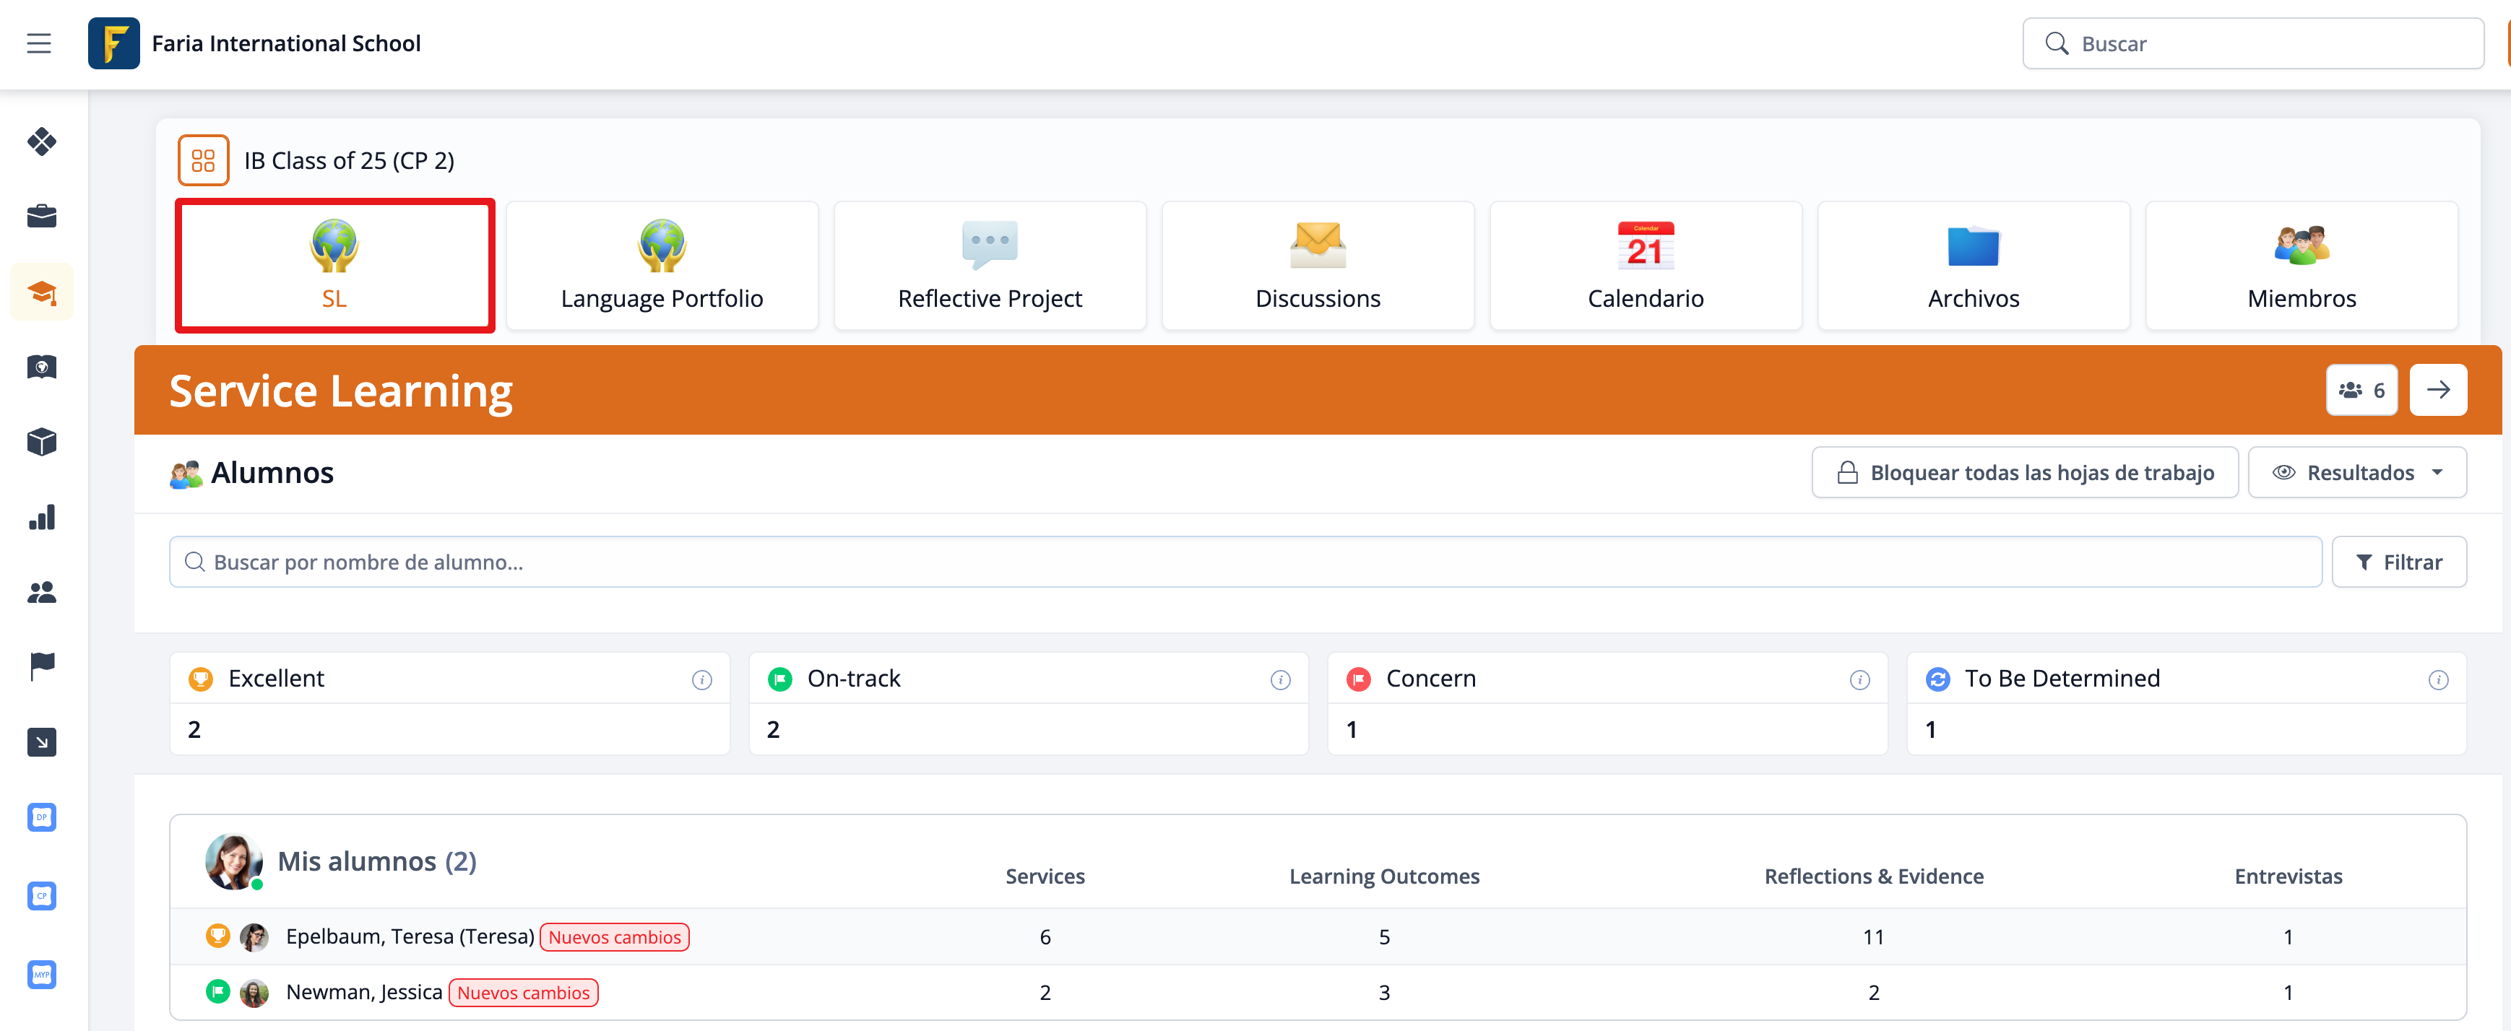
Task: Open the IB Class of 25 grid selector
Action: click(203, 160)
